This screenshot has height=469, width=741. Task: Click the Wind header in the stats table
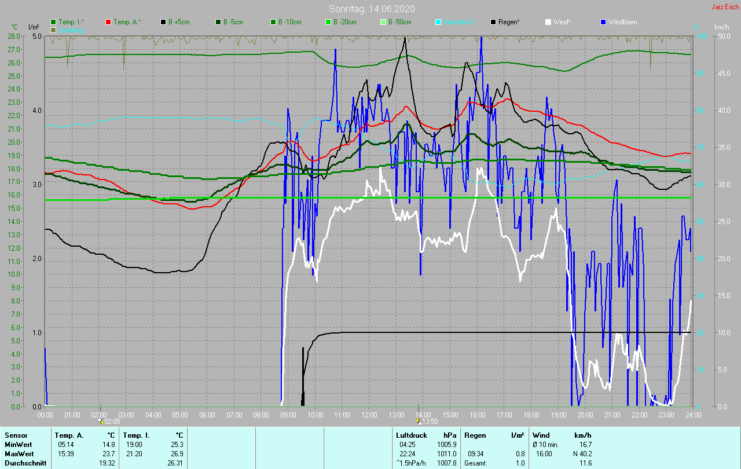click(x=541, y=435)
